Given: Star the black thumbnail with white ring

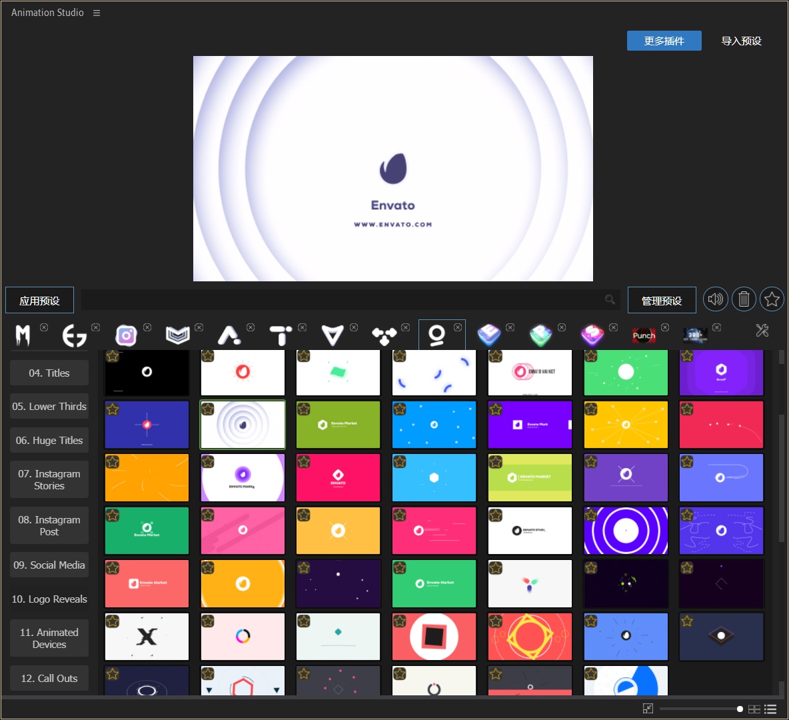Looking at the screenshot, I should coord(113,357).
